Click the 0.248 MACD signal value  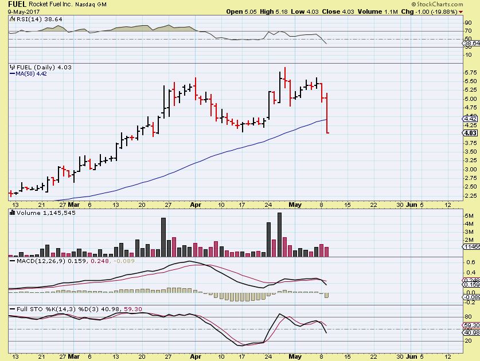tap(100, 261)
